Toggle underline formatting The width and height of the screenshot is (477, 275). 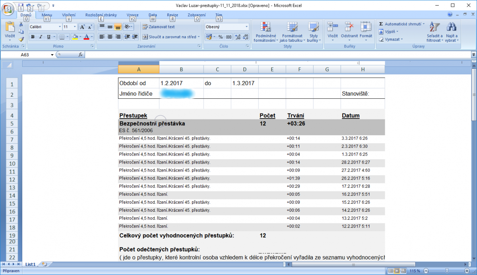[48, 37]
